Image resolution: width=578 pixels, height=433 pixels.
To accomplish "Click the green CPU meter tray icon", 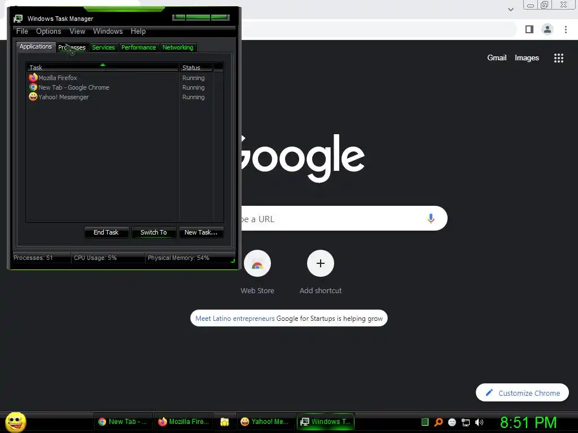I will (x=425, y=422).
